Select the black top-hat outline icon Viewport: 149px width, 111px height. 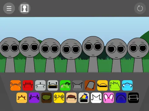pyautogui.click(x=133, y=98)
